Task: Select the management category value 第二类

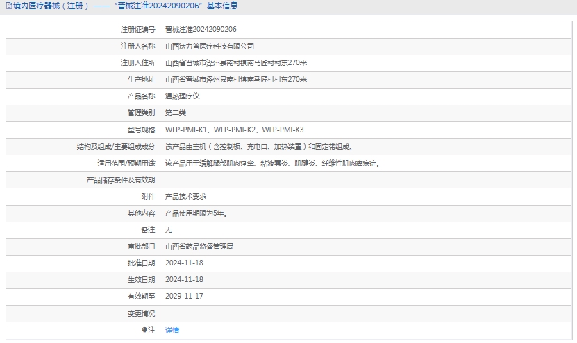Action: point(176,113)
